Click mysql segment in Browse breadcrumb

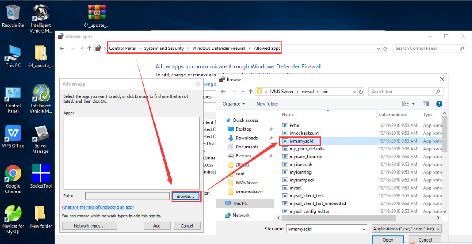[x=308, y=91]
